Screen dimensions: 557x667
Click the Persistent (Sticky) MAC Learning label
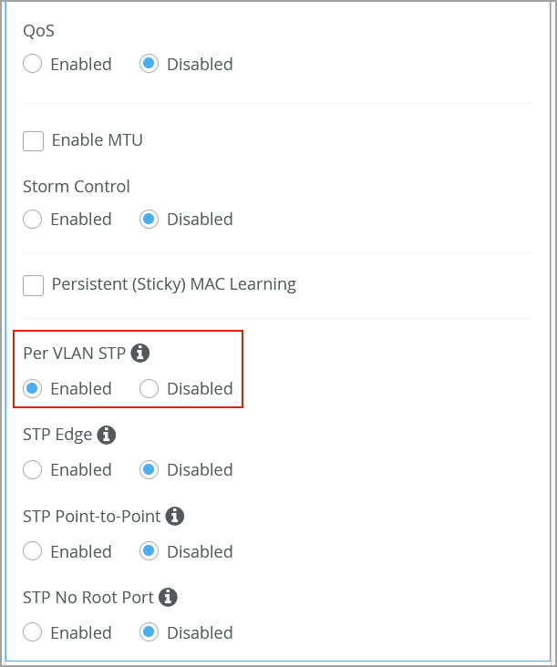click(173, 284)
